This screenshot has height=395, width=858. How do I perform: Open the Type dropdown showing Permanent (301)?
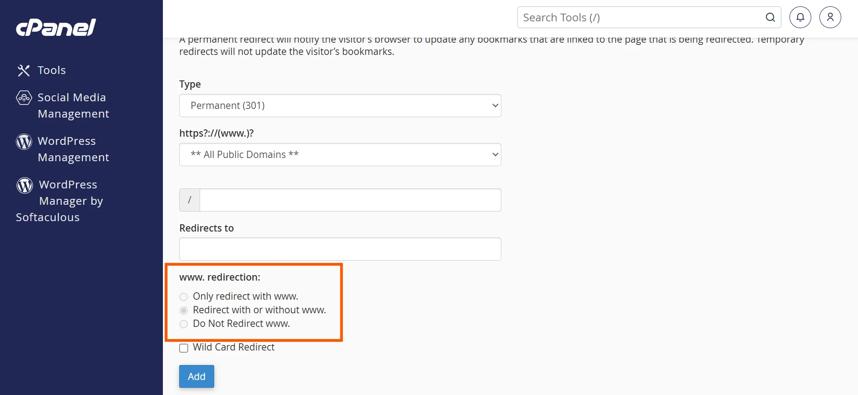(340, 105)
